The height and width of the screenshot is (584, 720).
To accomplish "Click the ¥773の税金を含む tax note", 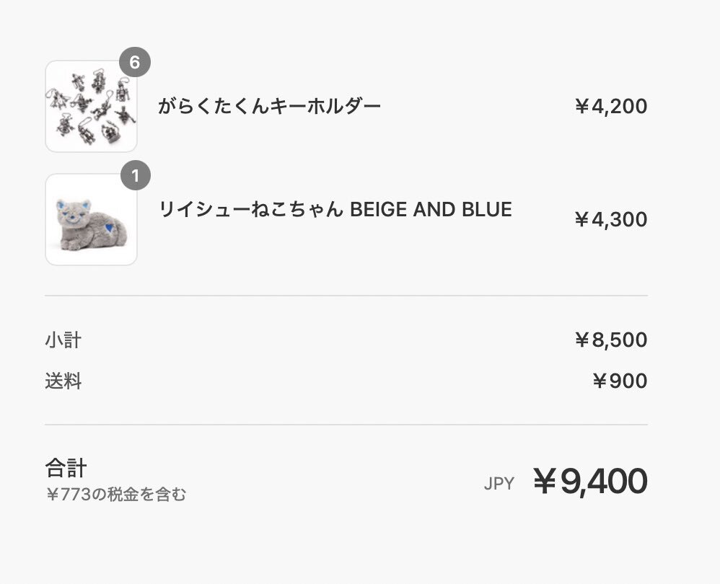I will [x=116, y=495].
